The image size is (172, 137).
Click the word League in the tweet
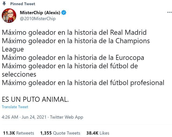point(13,49)
